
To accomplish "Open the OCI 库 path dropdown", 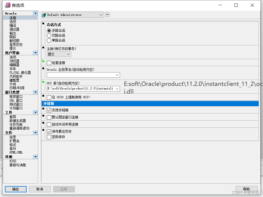I will tap(117, 89).
